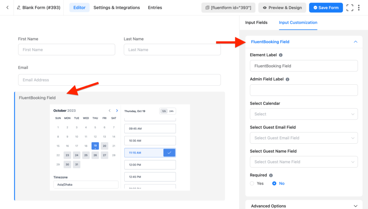Click the Save Form button
This screenshot has width=368, height=209.
tap(326, 8)
